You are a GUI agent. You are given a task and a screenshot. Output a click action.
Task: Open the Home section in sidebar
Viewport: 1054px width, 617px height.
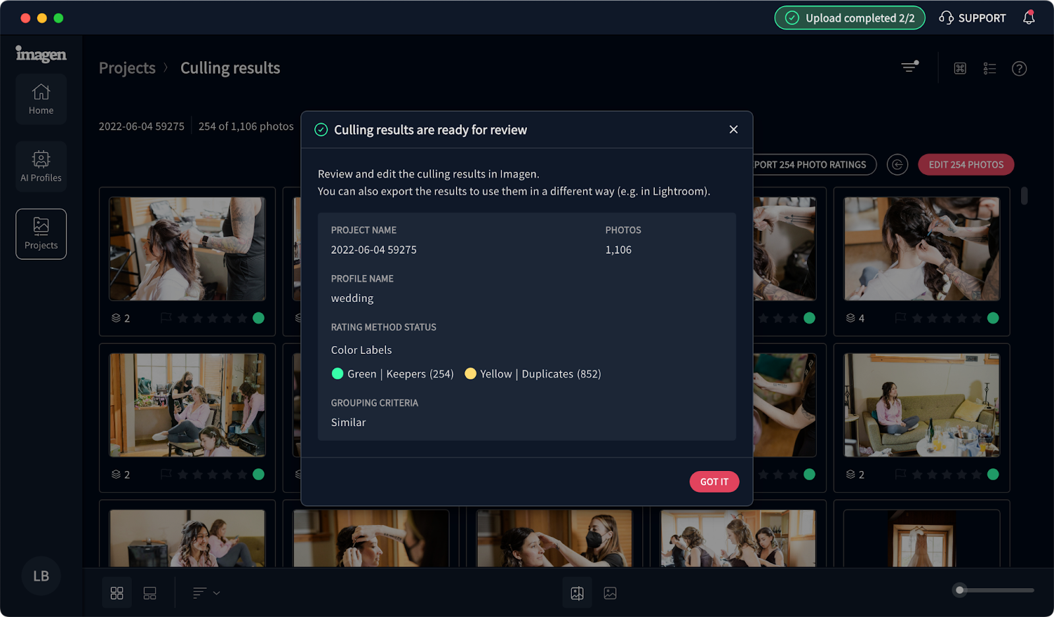(41, 99)
